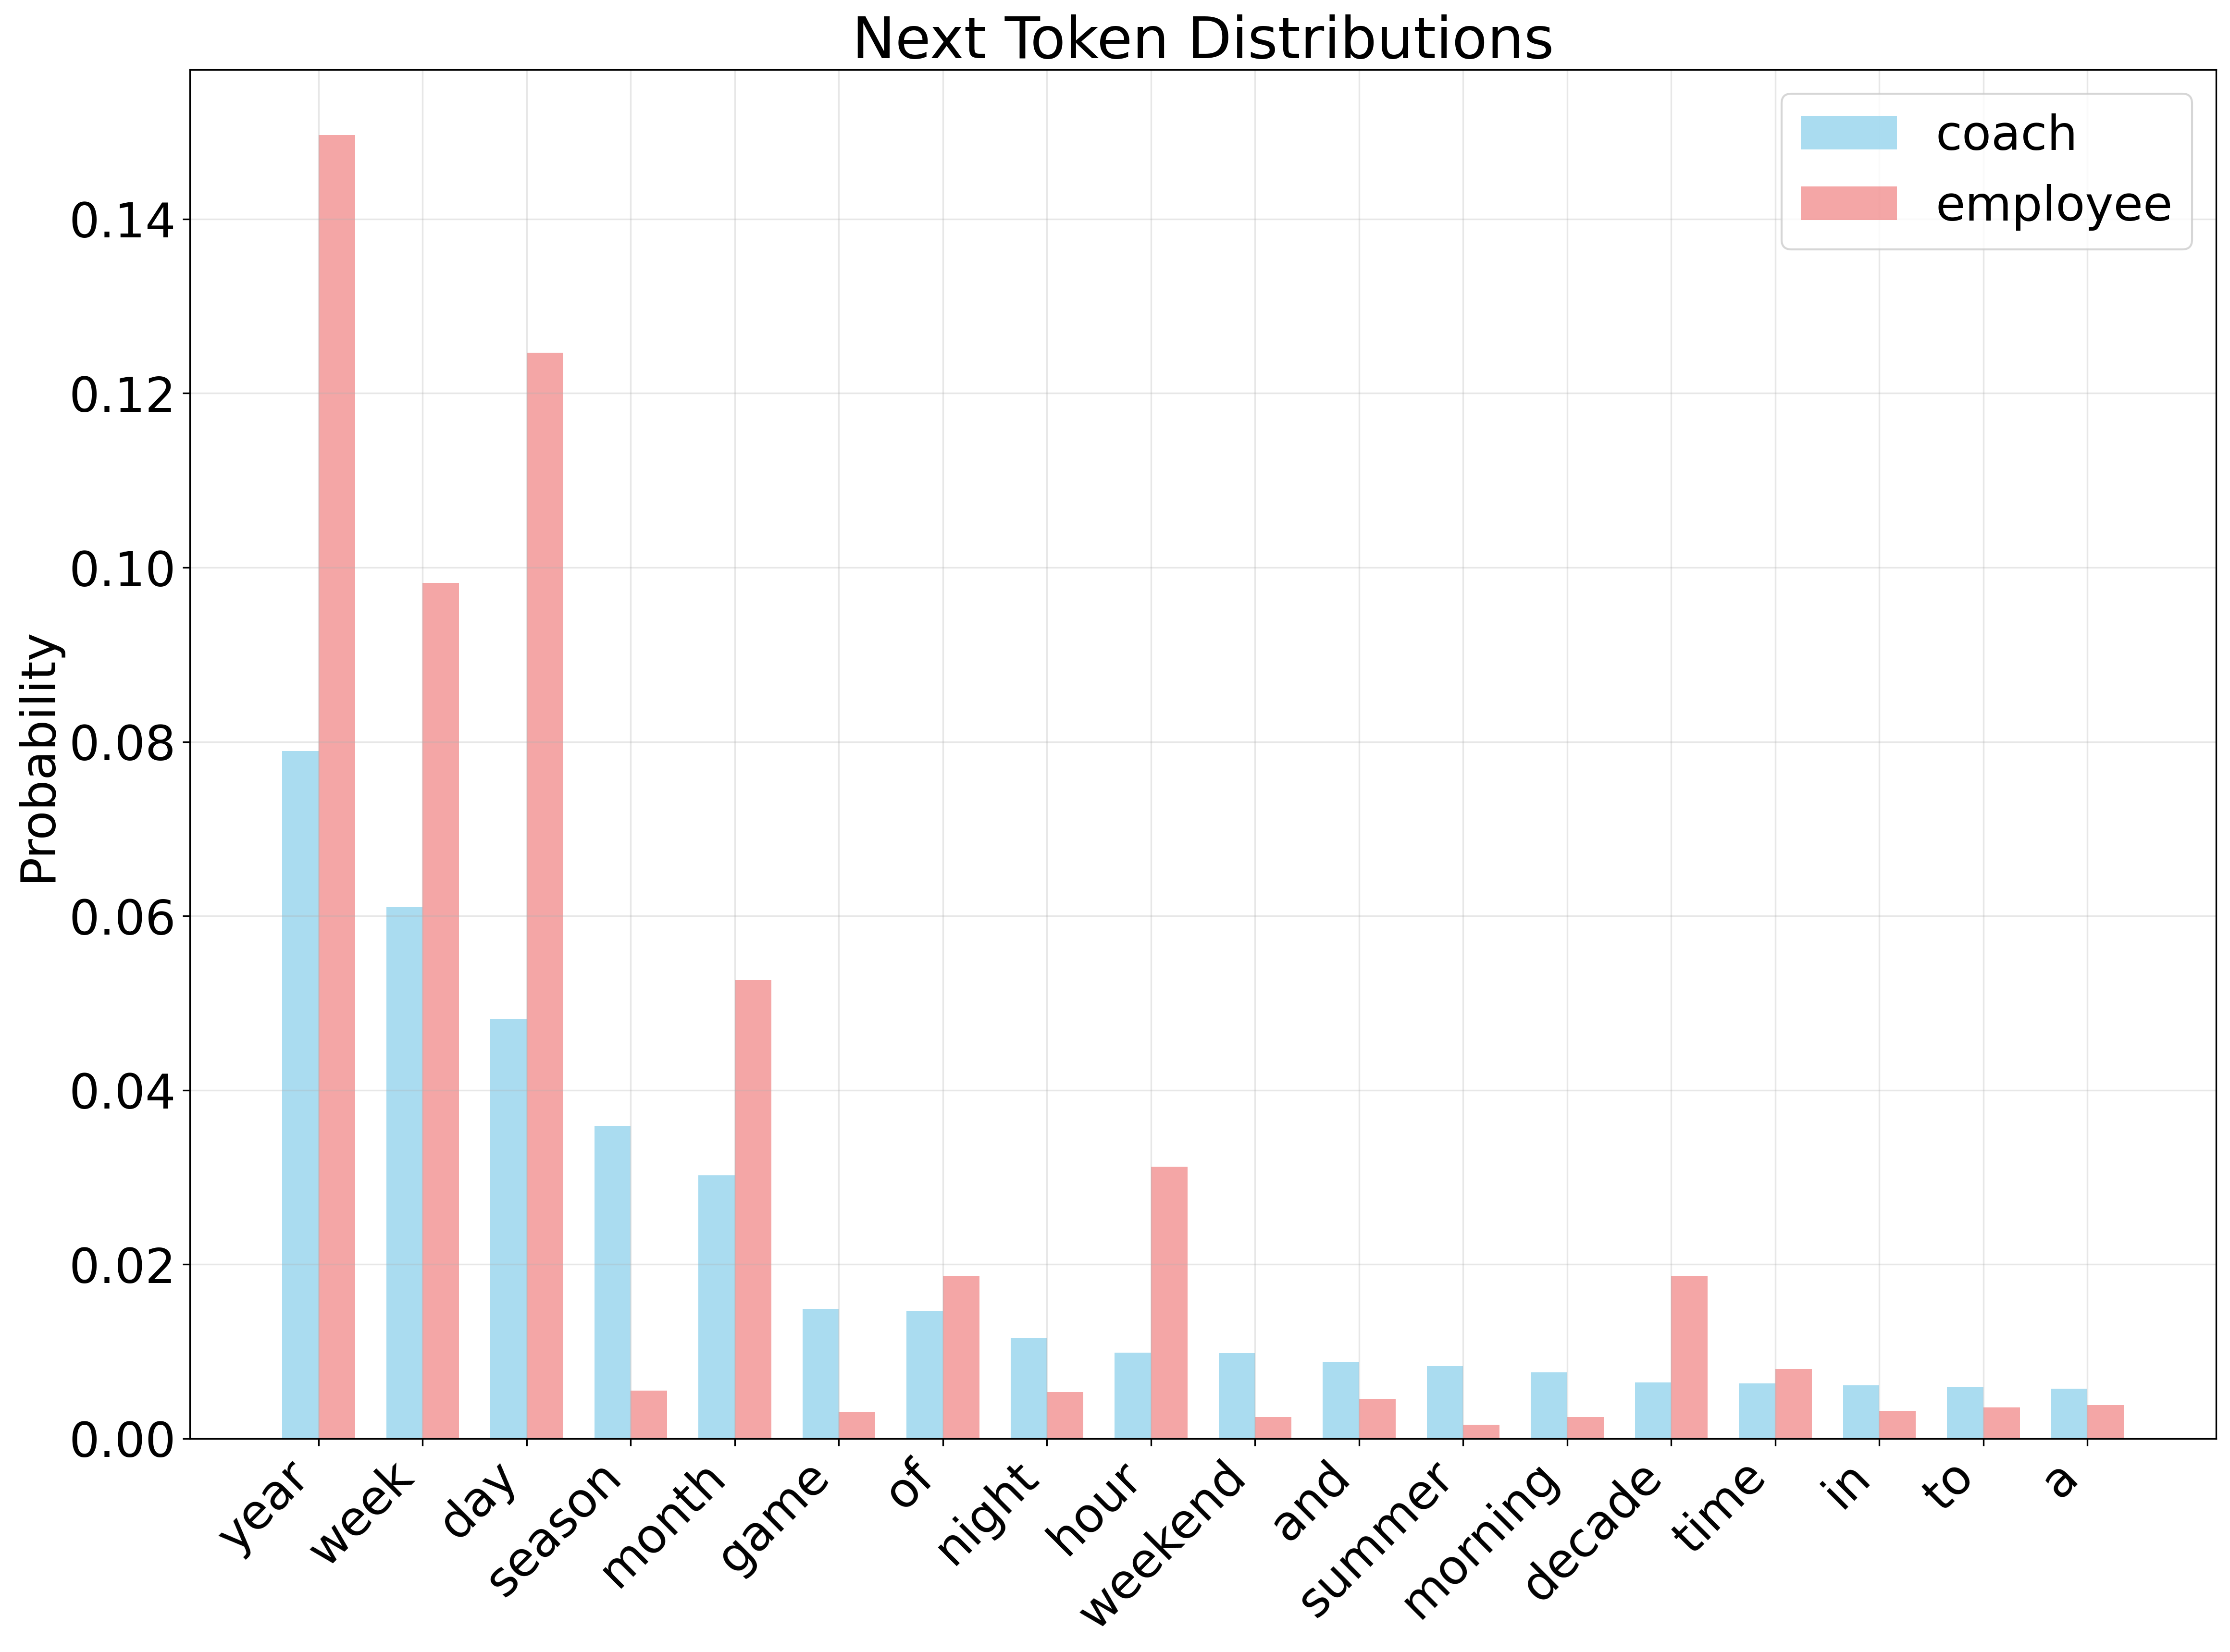The image size is (2230, 1652).
Task: Select the pink employee bar for "month"
Action: coord(753,1208)
